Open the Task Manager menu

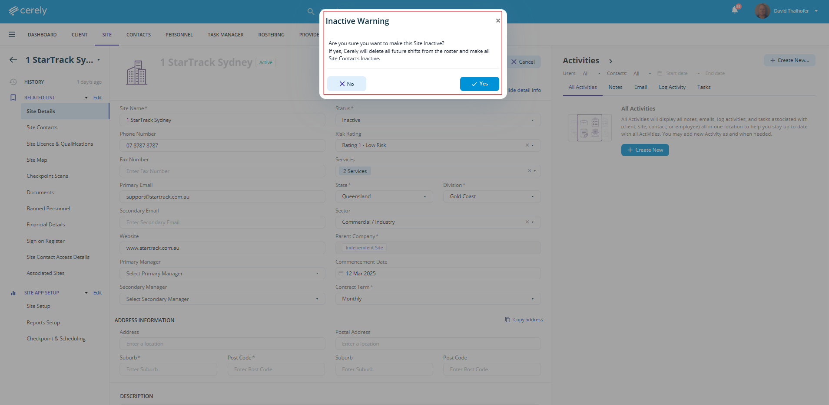click(x=225, y=35)
